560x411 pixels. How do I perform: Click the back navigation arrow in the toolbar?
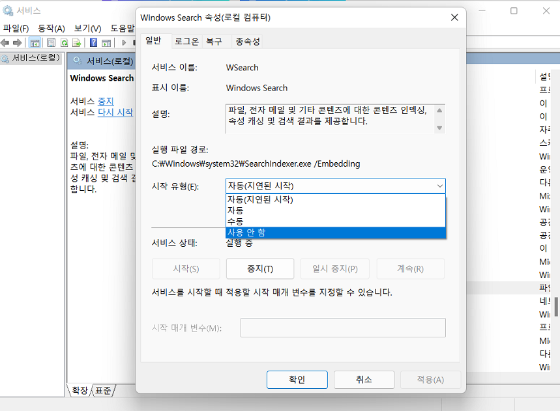pyautogui.click(x=5, y=42)
